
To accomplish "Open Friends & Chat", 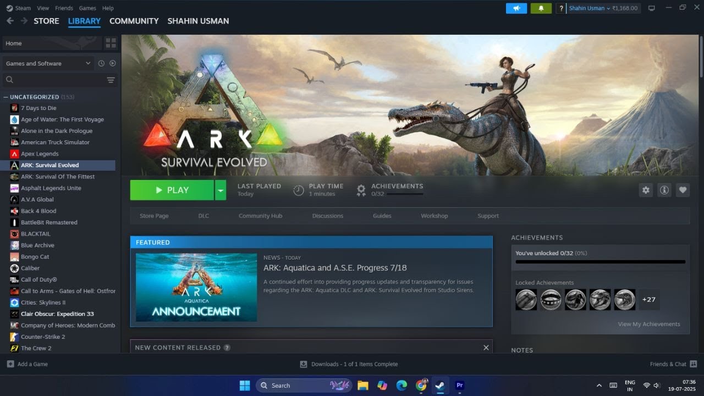I will (673, 364).
